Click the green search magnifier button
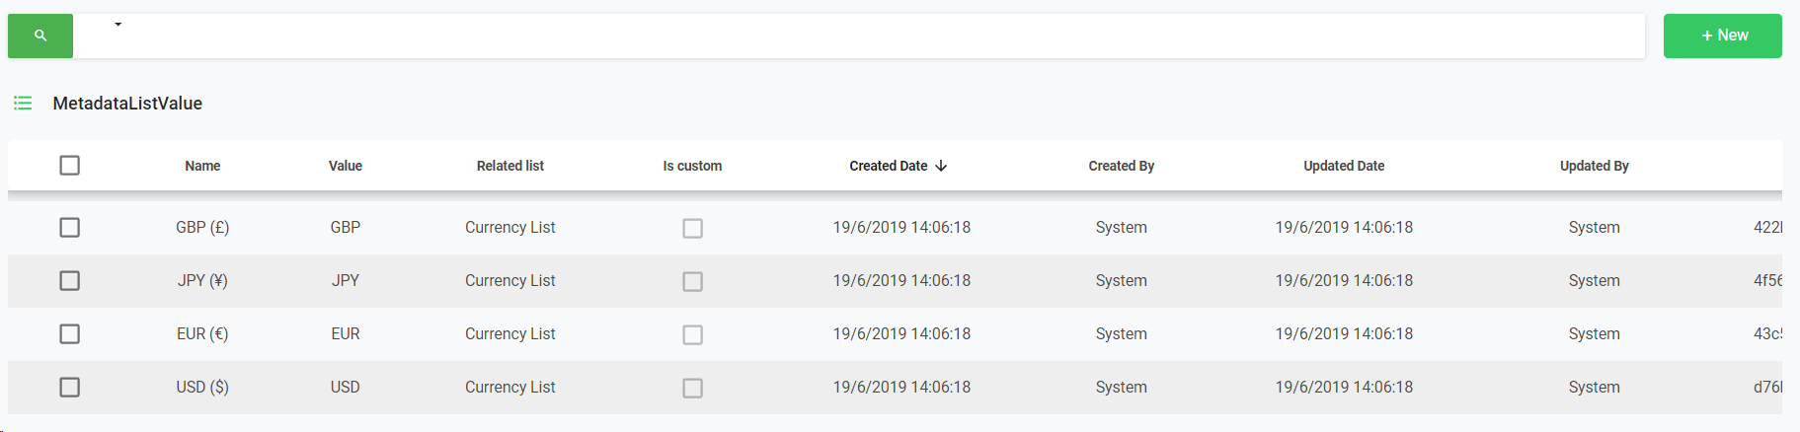This screenshot has height=432, width=1800. (40, 36)
